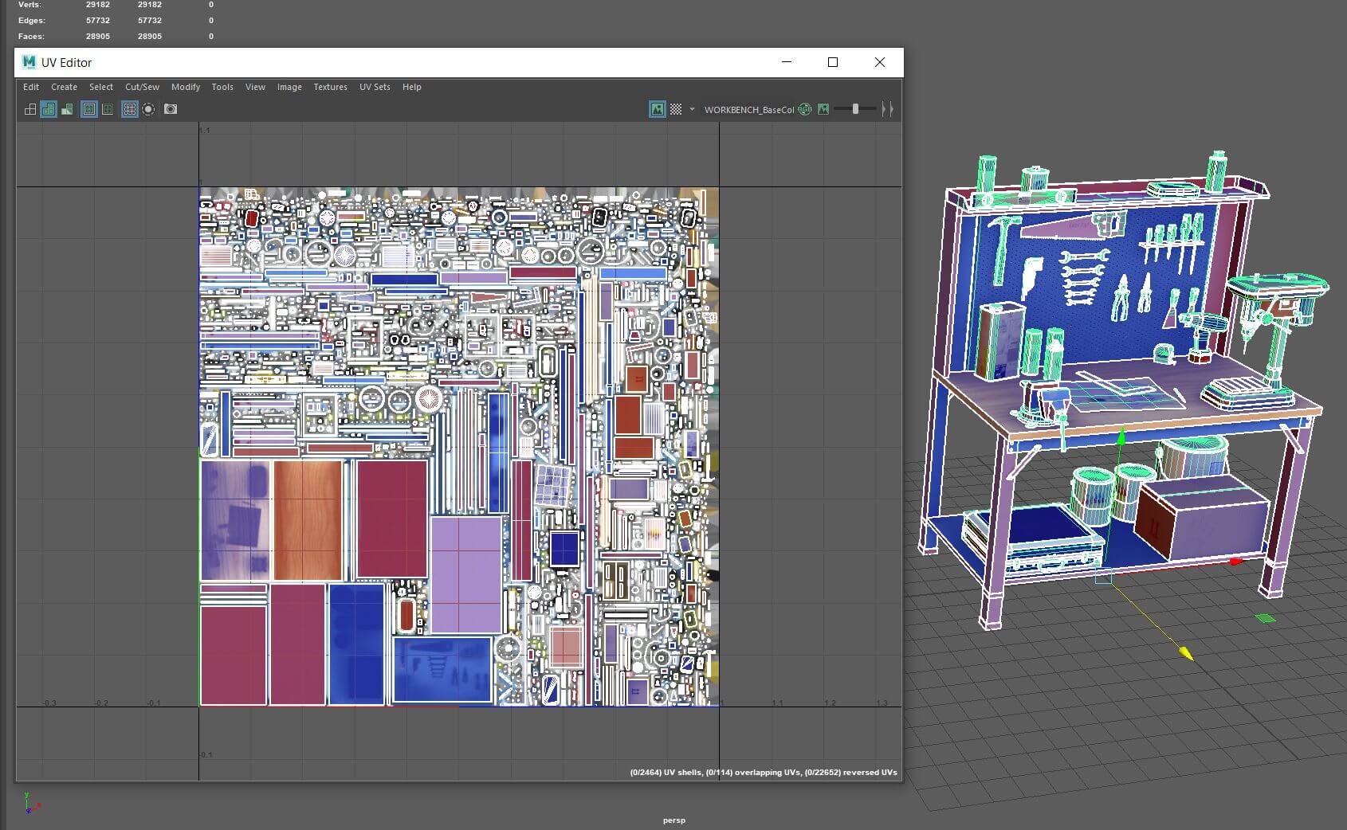This screenshot has height=830, width=1347.
Task: Click the internal borders display icon
Action: point(108,109)
